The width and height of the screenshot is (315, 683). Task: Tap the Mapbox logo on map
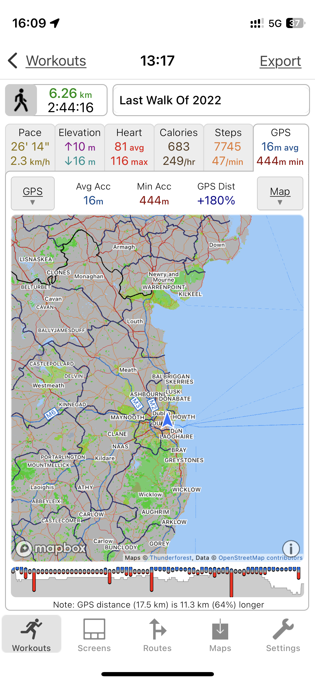(x=51, y=548)
